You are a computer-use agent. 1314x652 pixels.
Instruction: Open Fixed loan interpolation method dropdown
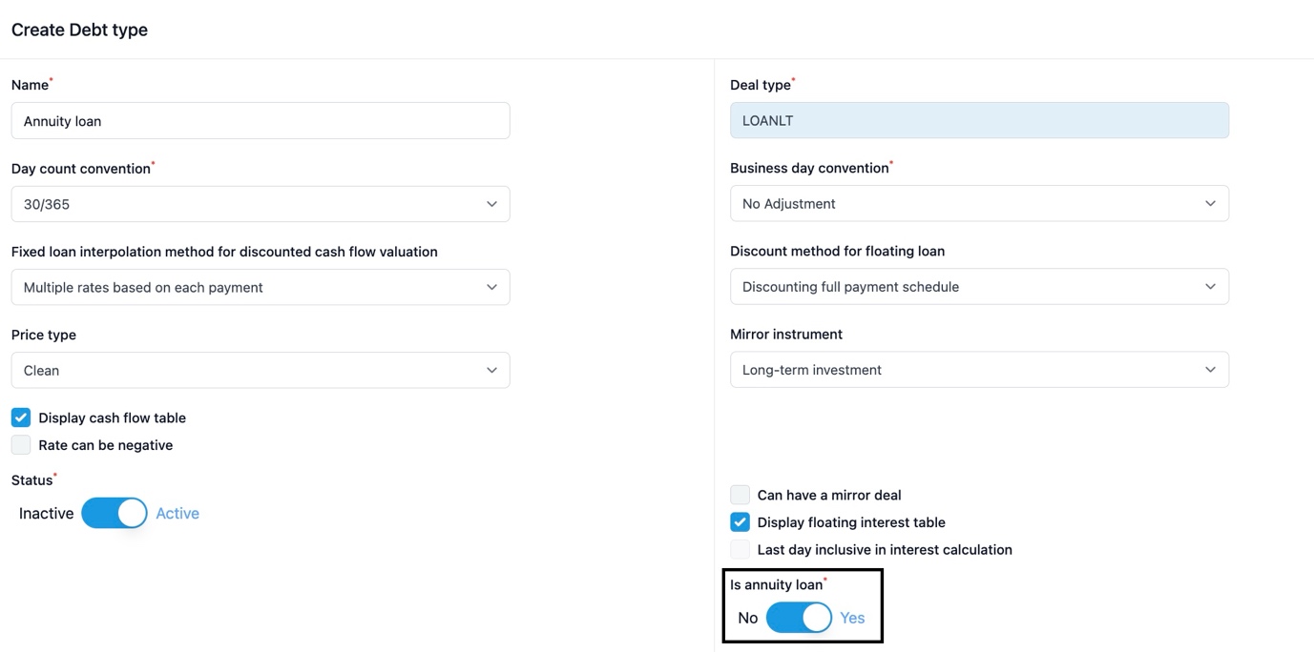[x=261, y=287]
